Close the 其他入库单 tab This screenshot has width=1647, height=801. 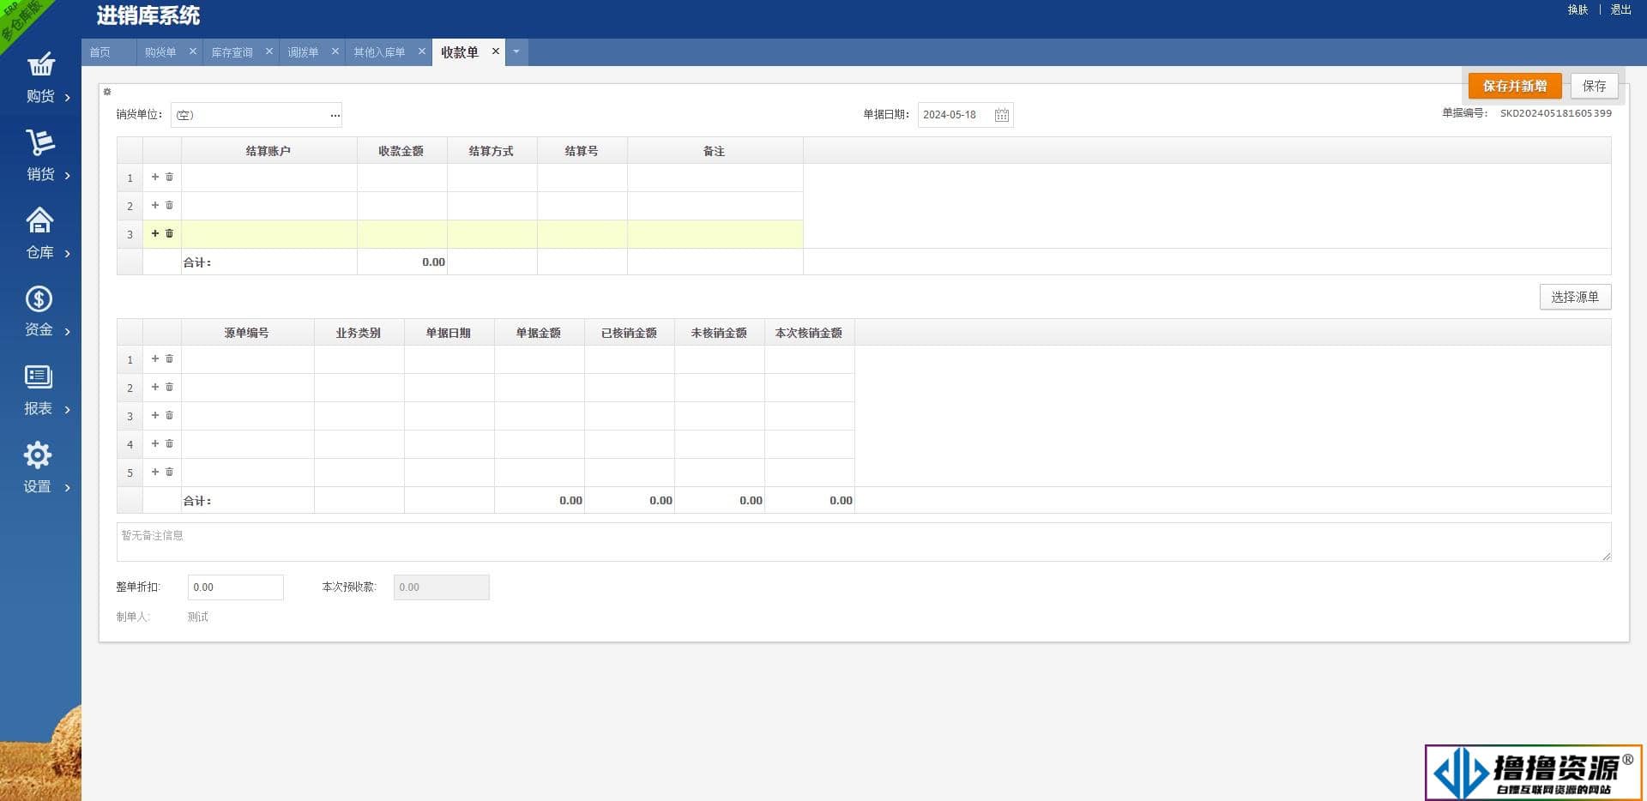422,51
